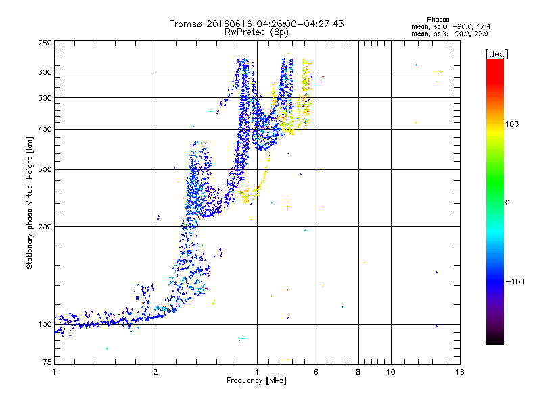Click y-axis tick label '600'
This screenshot has width=541, height=405.
click(45, 72)
